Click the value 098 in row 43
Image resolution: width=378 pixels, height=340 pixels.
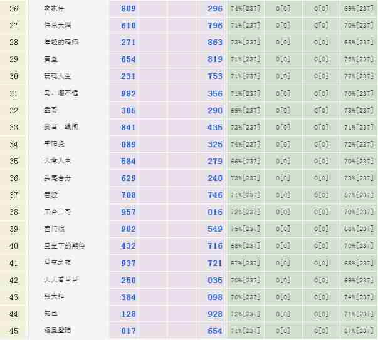point(215,297)
